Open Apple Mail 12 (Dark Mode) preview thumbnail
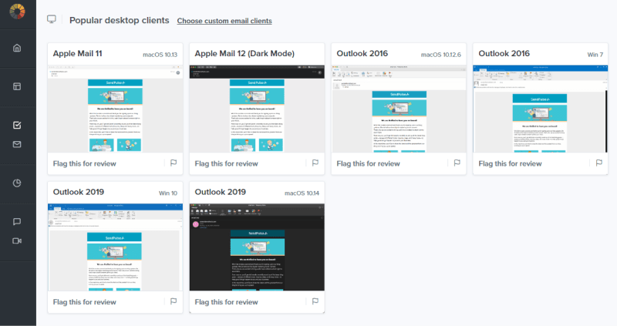This screenshot has height=326, width=617. coord(257,109)
